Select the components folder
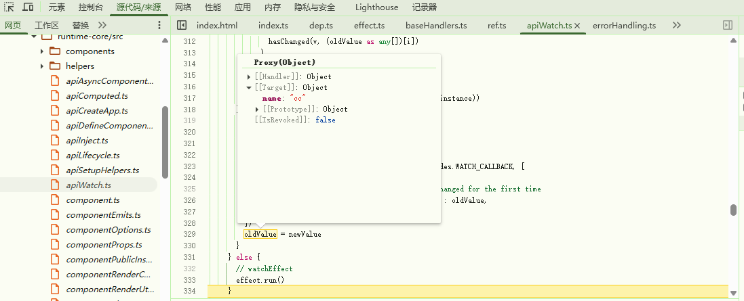744x301 pixels. (90, 51)
